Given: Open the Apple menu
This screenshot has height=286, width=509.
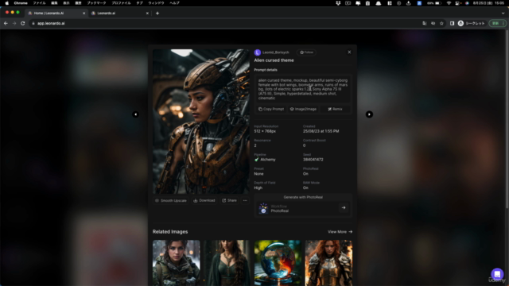Looking at the screenshot, I should pyautogui.click(x=7, y=3).
